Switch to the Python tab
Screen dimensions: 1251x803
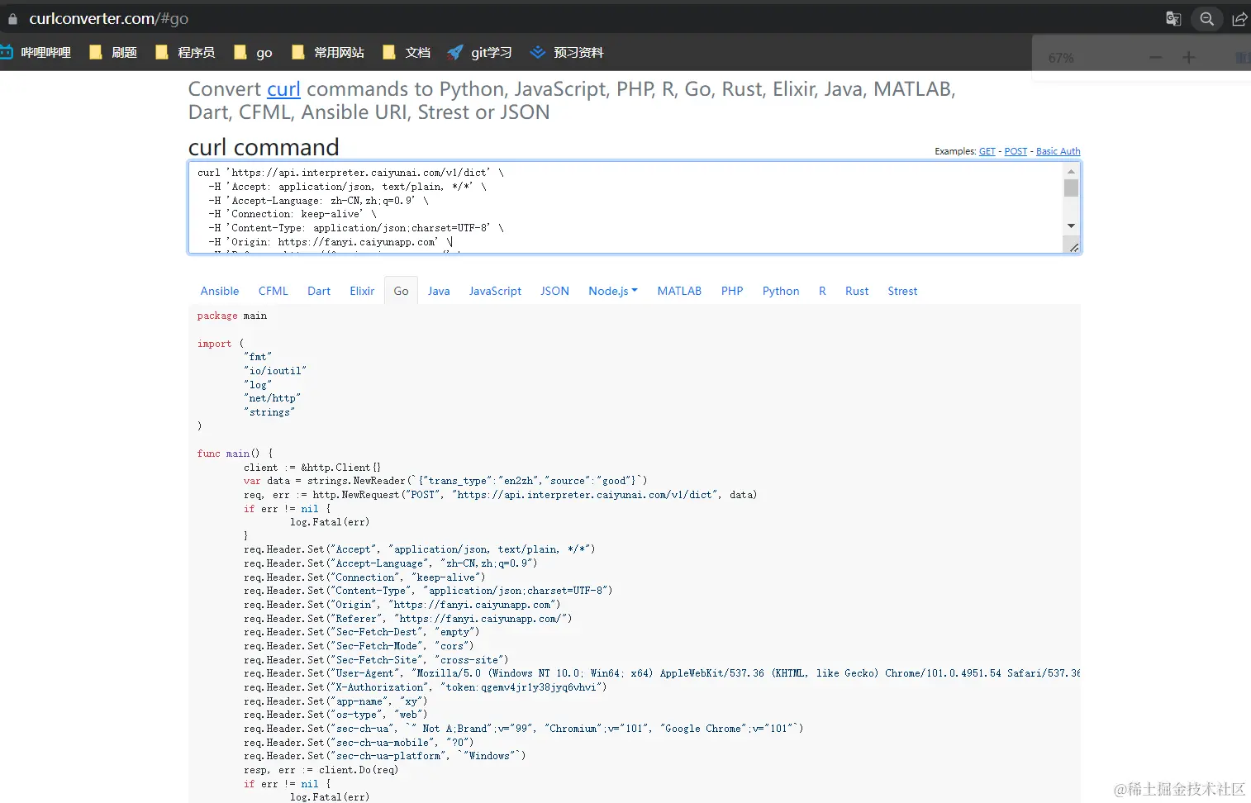(780, 290)
